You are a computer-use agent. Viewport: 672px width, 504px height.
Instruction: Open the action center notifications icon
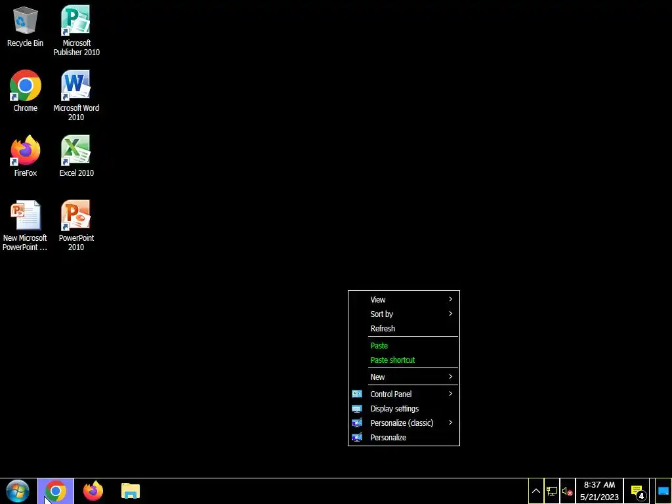coord(637,491)
